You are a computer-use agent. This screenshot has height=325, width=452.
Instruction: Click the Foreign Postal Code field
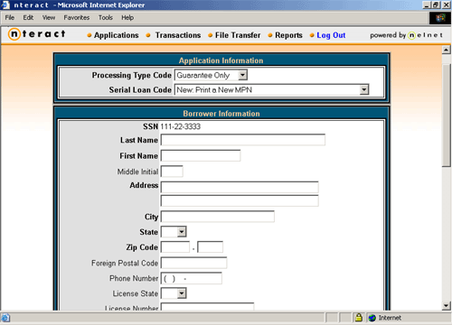click(x=193, y=263)
